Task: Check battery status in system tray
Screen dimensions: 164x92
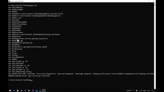Action: (137, 90)
